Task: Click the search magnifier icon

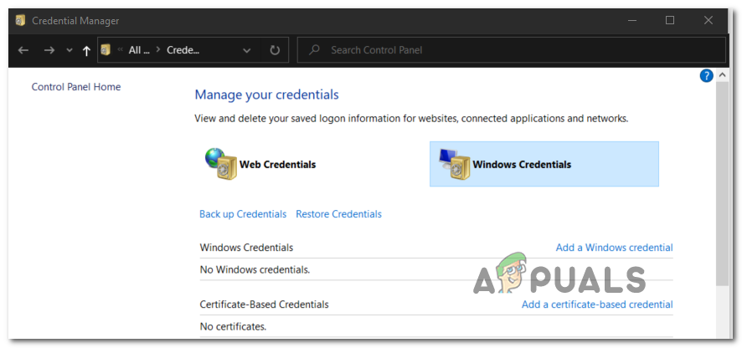Action: click(x=314, y=50)
